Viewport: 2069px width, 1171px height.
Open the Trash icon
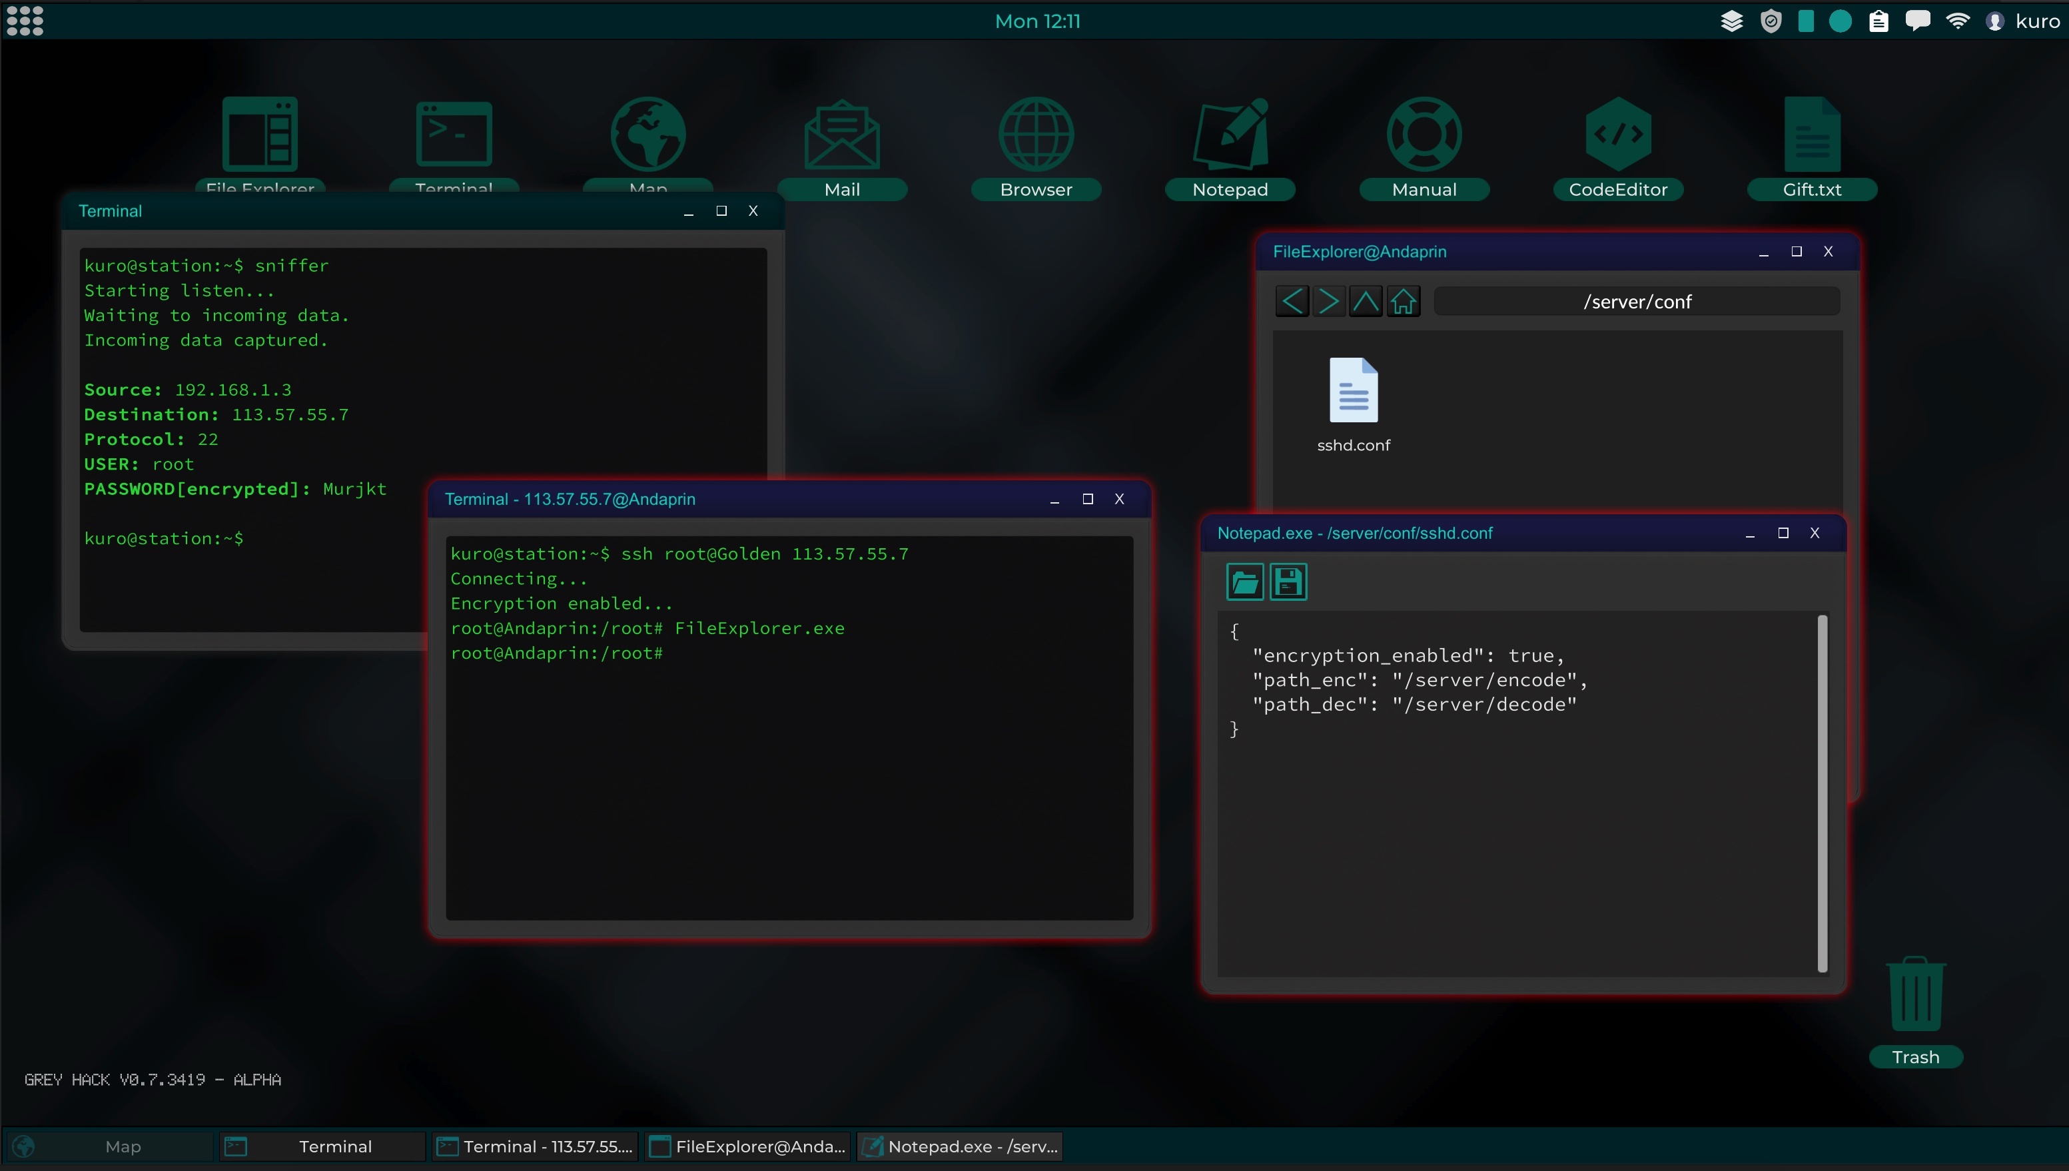click(1915, 1011)
